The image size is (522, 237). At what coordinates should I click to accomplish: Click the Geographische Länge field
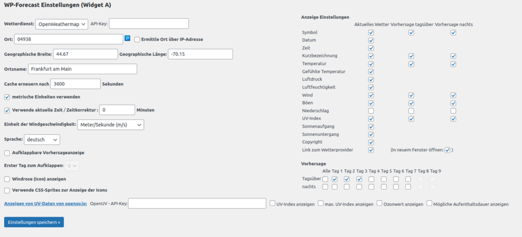point(200,54)
